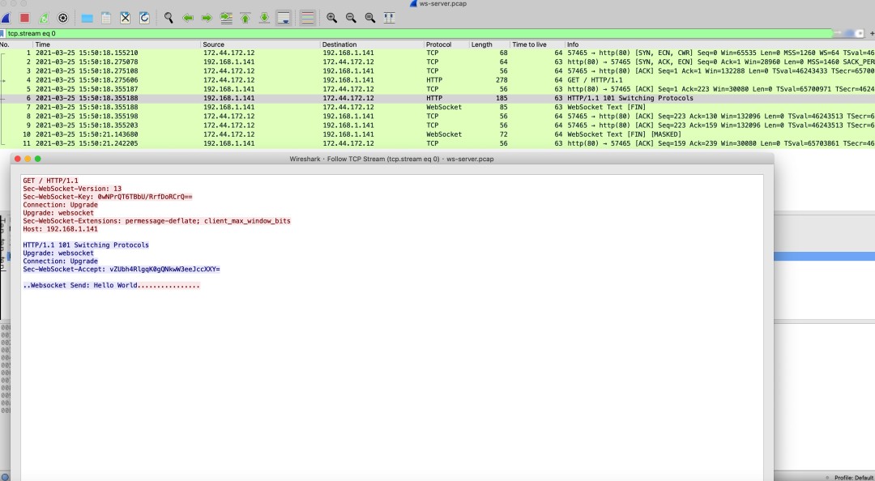Click the find packet magnifier icon
The width and height of the screenshot is (875, 481).
(169, 17)
